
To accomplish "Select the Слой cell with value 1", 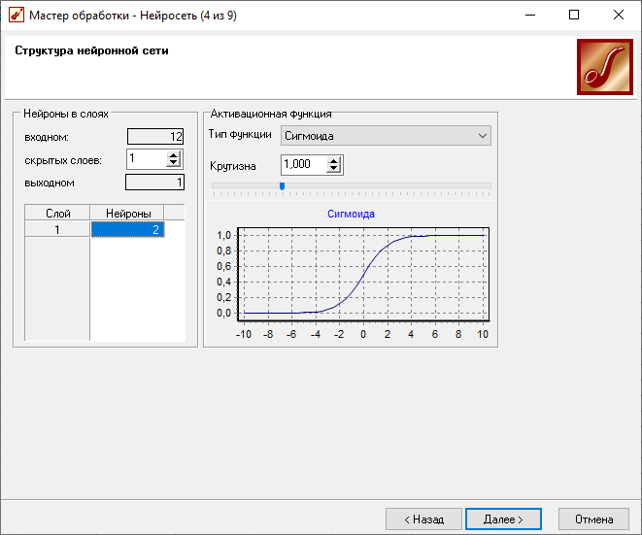I will coord(57,229).
